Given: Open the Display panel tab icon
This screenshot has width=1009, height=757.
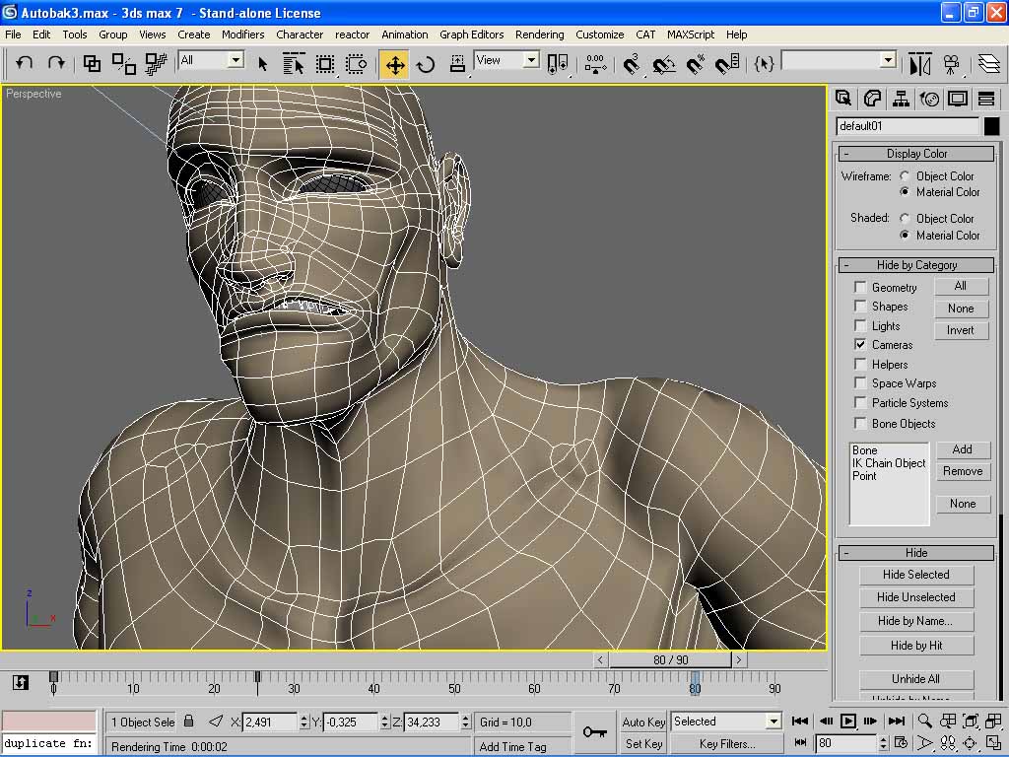Looking at the screenshot, I should [958, 99].
